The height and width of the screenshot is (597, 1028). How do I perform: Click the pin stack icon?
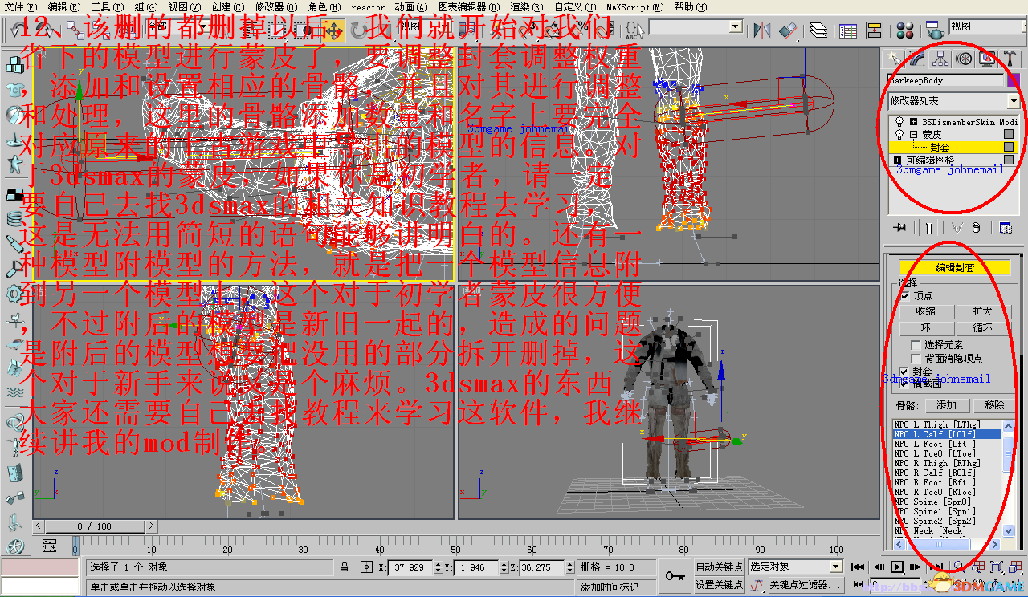point(900,228)
